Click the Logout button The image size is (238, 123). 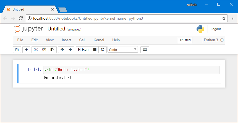pos(216,29)
